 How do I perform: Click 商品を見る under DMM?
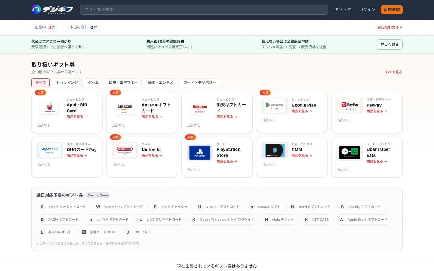pos(302,156)
